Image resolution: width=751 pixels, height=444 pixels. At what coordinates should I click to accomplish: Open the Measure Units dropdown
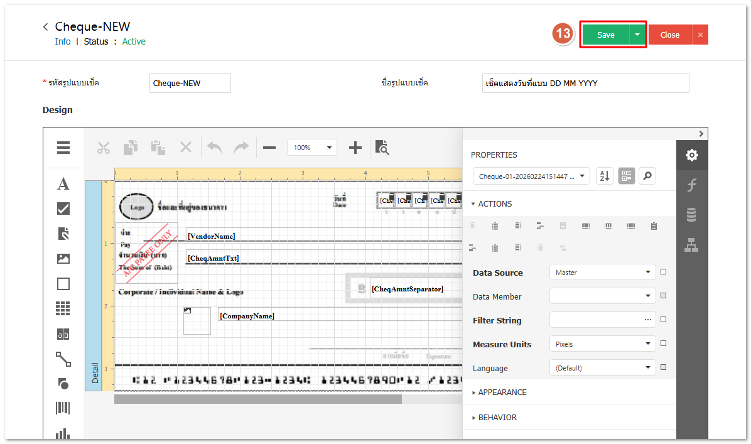(603, 344)
